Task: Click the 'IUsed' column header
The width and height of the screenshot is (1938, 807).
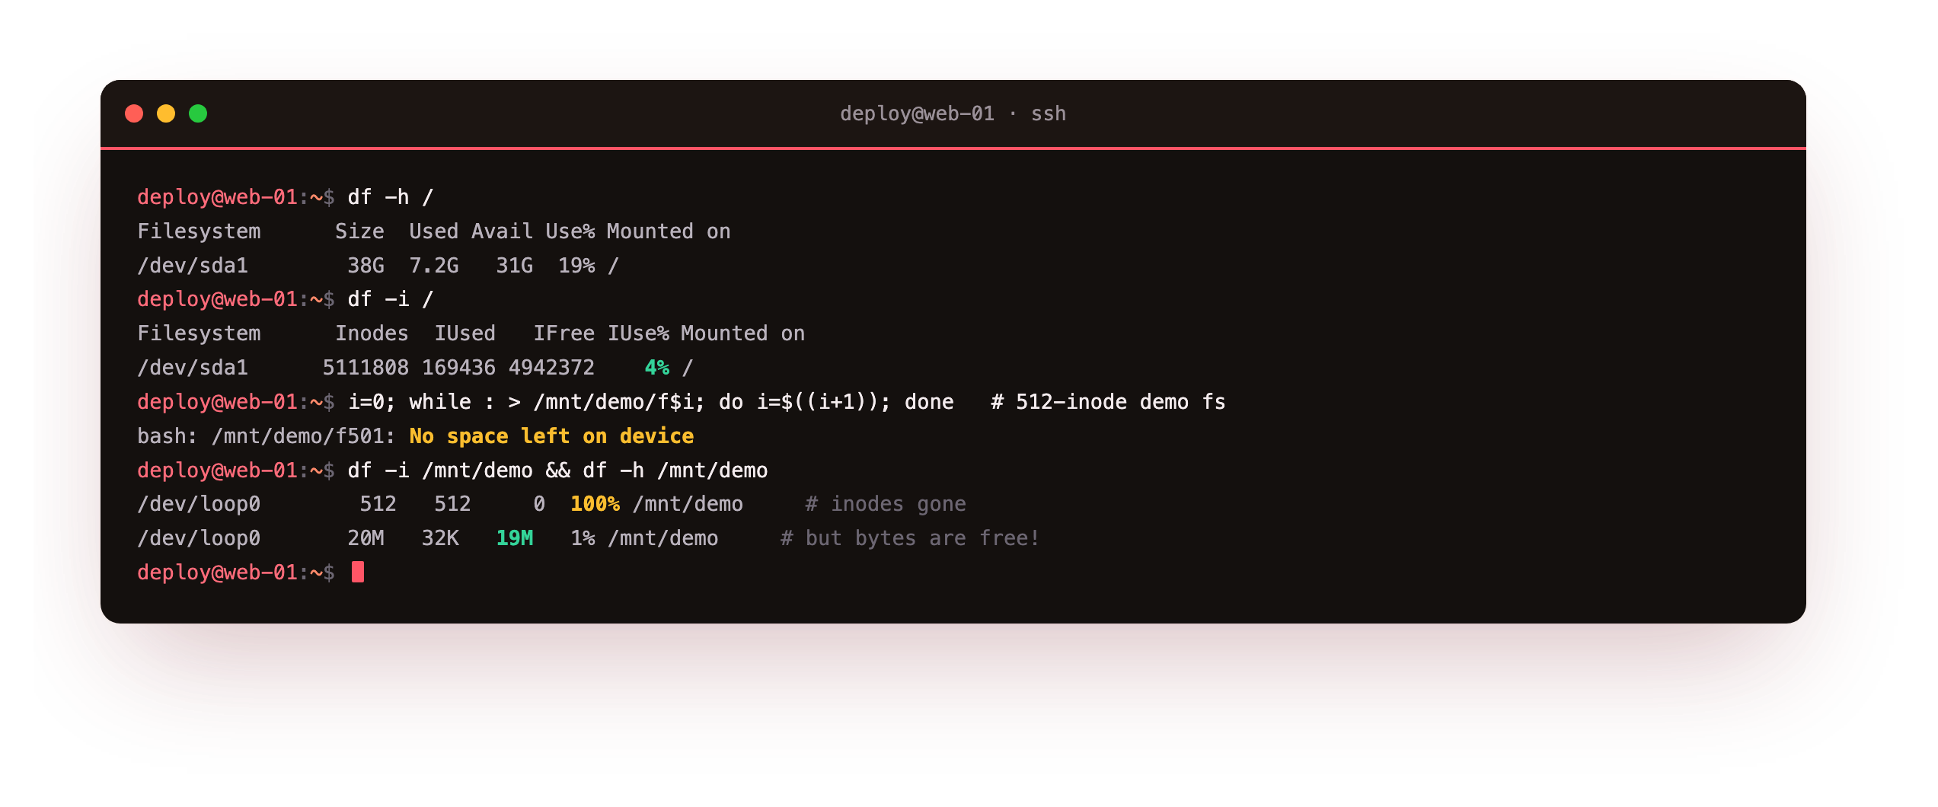Action: (465, 333)
